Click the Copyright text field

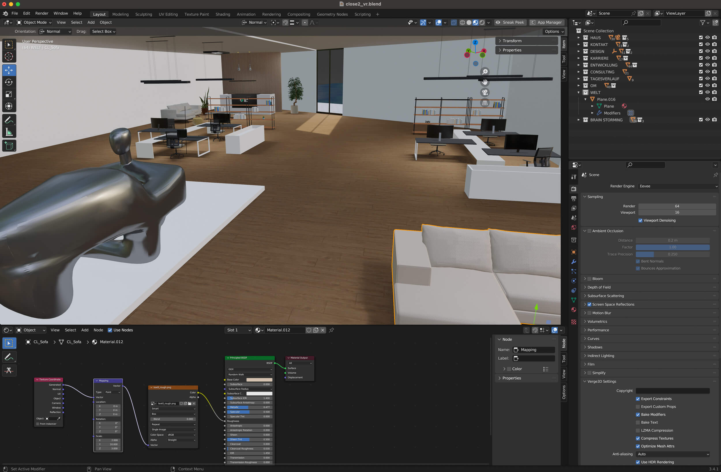pyautogui.click(x=672, y=391)
